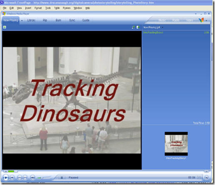Open the FrontPage Frames menu
215x185 pixels.
point(66,8)
